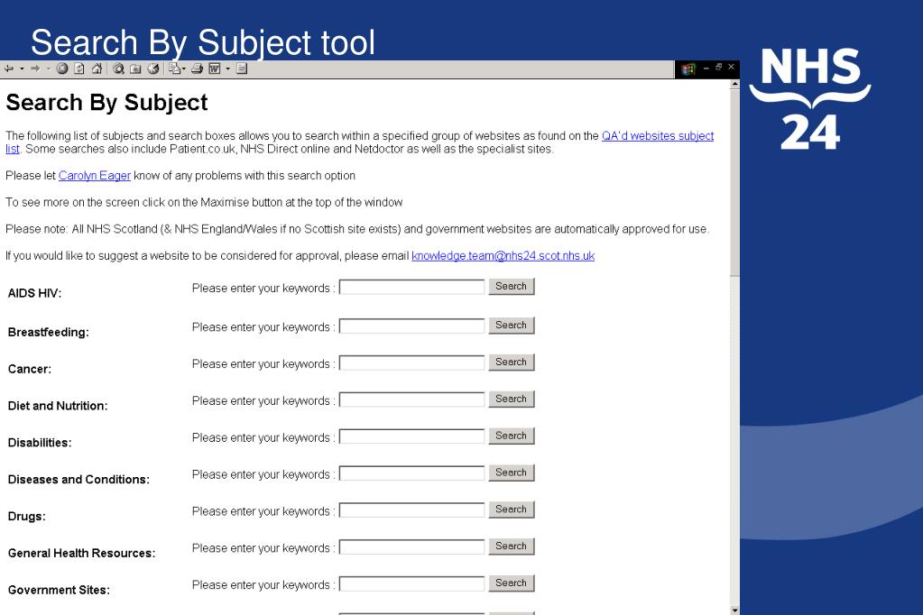Expand the Mail button dropdown arrow
Viewport: 923px width, 615px height.
pyautogui.click(x=184, y=69)
